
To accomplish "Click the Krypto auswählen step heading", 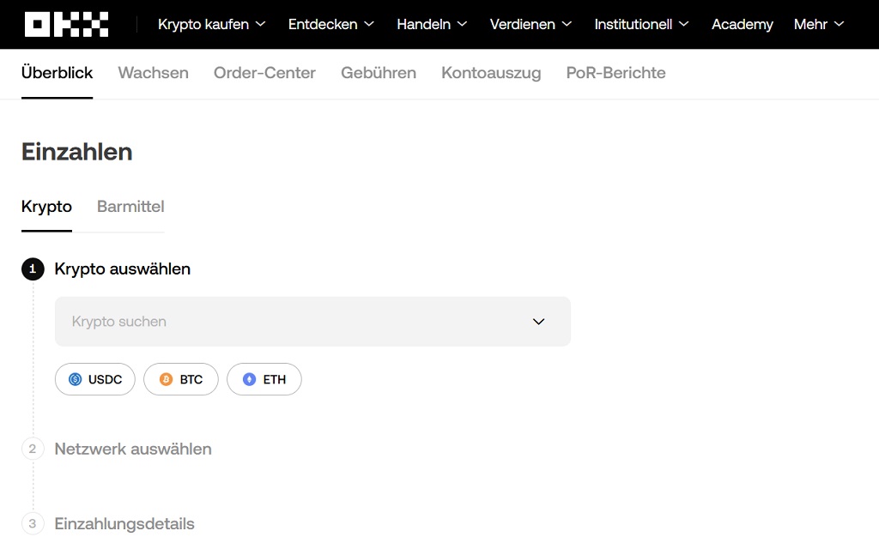I will pyautogui.click(x=122, y=268).
